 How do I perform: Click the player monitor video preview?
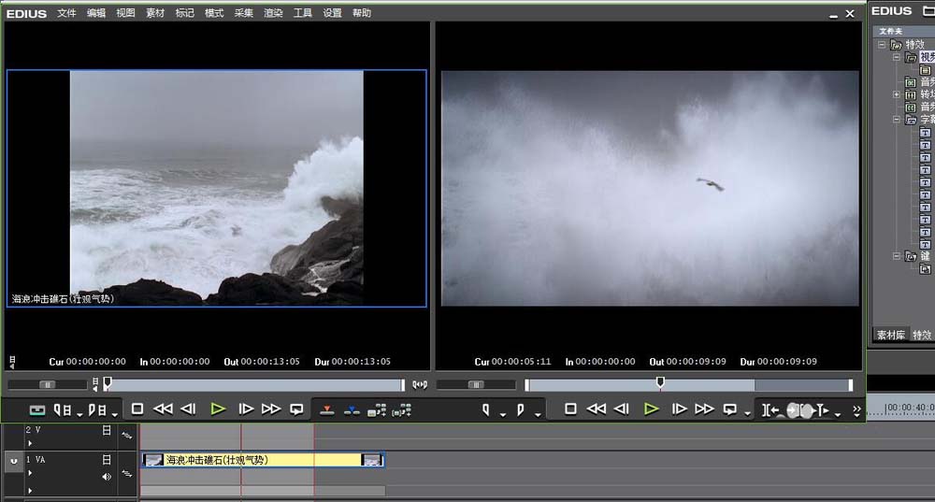[217, 189]
